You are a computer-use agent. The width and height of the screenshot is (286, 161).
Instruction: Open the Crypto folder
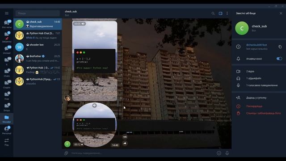[7, 84]
